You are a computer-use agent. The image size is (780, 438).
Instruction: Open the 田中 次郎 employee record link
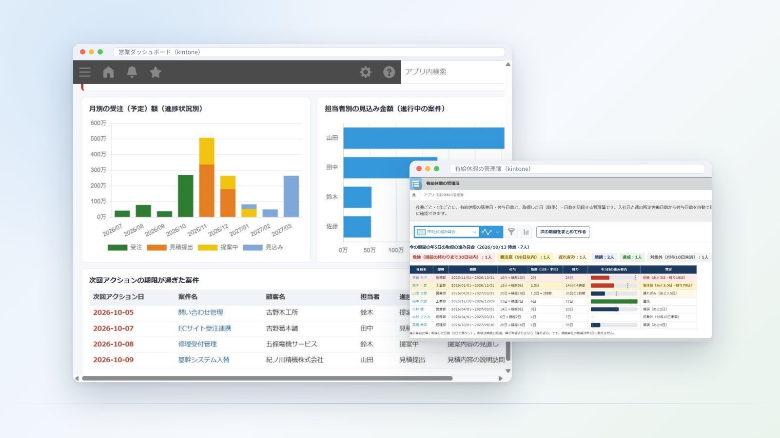click(x=419, y=301)
